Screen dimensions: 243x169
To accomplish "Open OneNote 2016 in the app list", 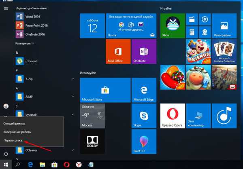I will 30,34.
